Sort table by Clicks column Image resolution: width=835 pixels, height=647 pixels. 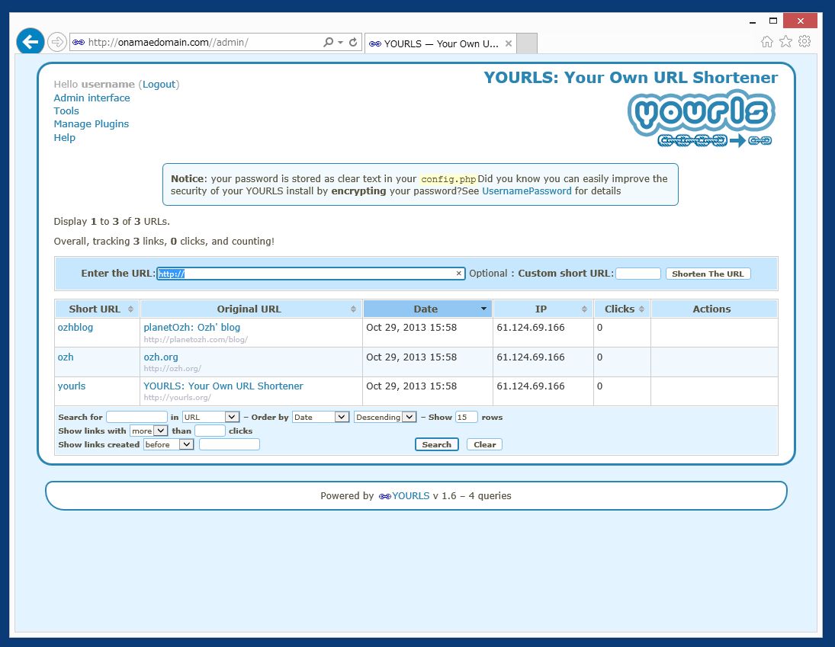click(622, 309)
